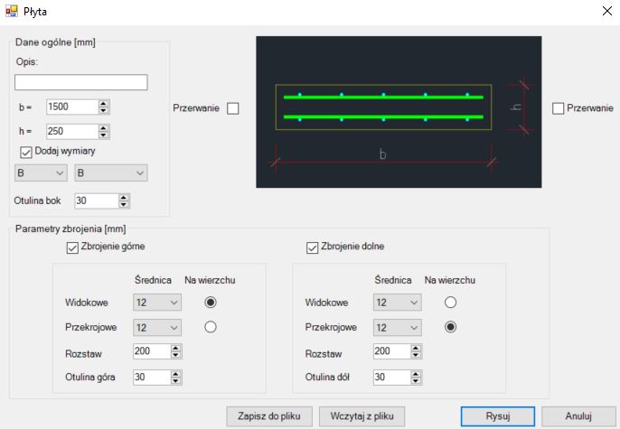620x429 pixels.
Task: Increase the b value with up arrow
Action: [x=104, y=104]
